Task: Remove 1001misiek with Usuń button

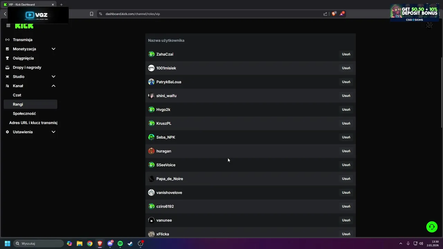Action: click(346, 68)
